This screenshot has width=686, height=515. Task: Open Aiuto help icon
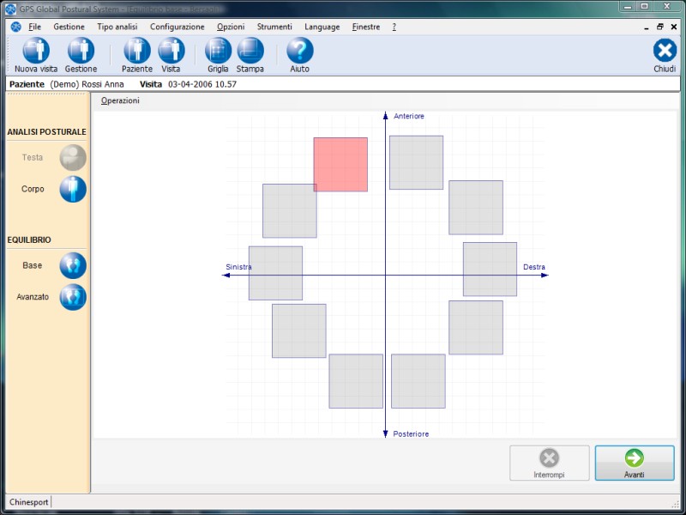point(299,51)
